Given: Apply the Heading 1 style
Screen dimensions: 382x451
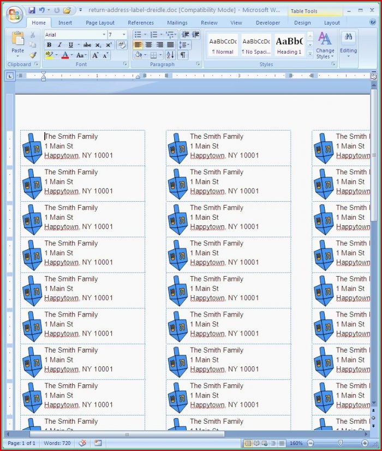Looking at the screenshot, I should (x=289, y=46).
